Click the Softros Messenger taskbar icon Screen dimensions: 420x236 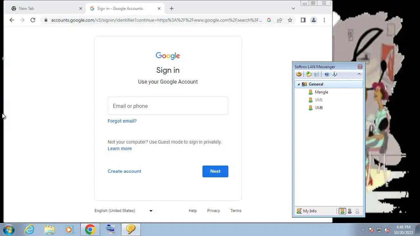[131, 229]
